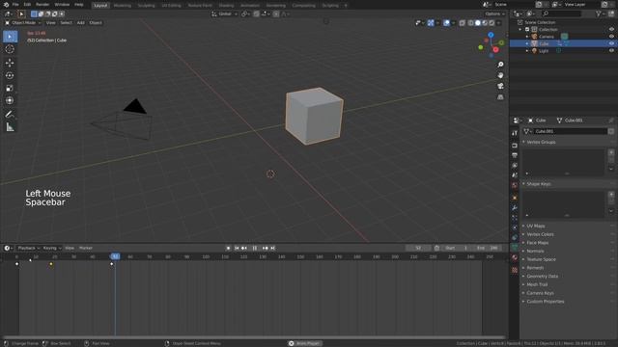The height and width of the screenshot is (347, 618).
Task: Switch to the Sculpting workspace tab
Action: (146, 6)
